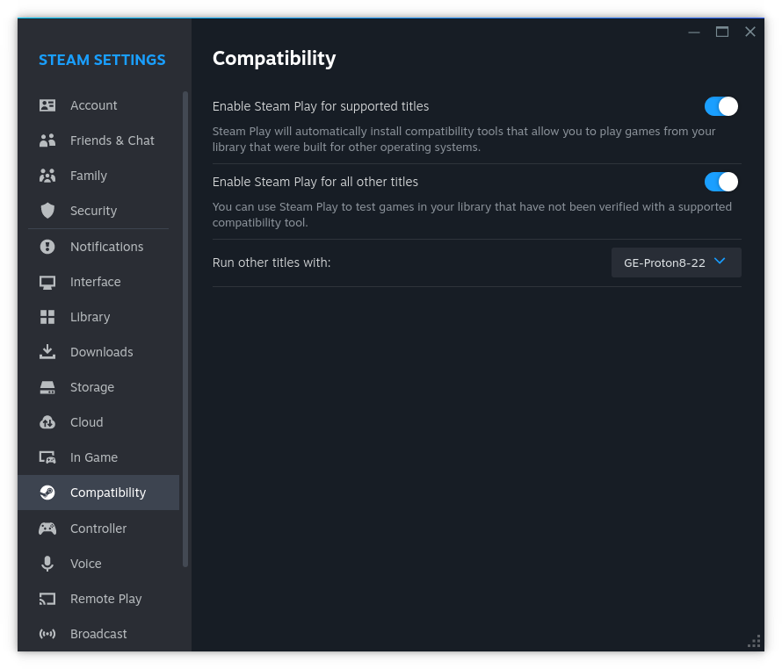Click the Controller gamepad icon
782x669 pixels.
tap(47, 529)
